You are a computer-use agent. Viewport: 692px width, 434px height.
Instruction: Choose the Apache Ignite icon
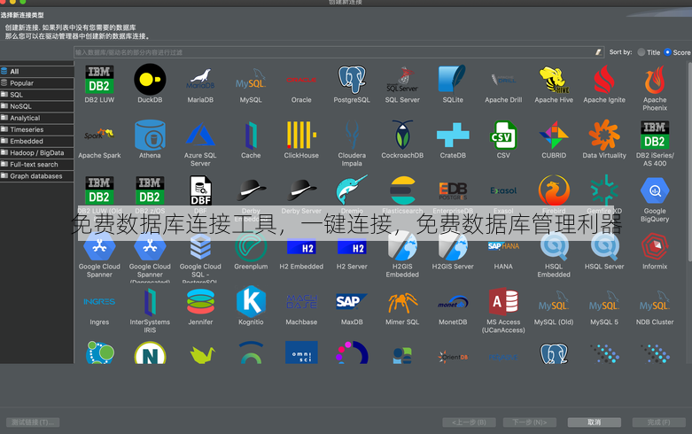click(x=604, y=80)
